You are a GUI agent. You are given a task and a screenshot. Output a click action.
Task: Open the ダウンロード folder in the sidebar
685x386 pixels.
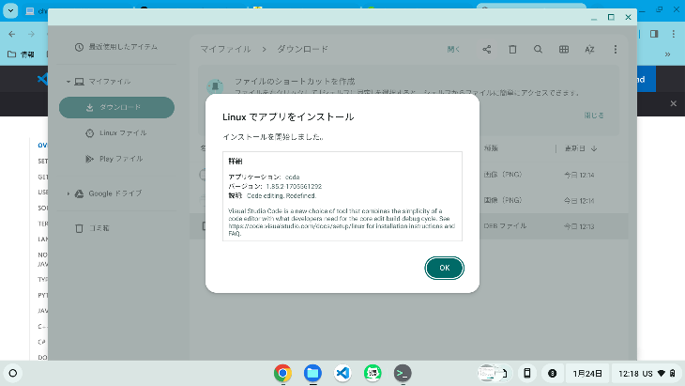[116, 108]
